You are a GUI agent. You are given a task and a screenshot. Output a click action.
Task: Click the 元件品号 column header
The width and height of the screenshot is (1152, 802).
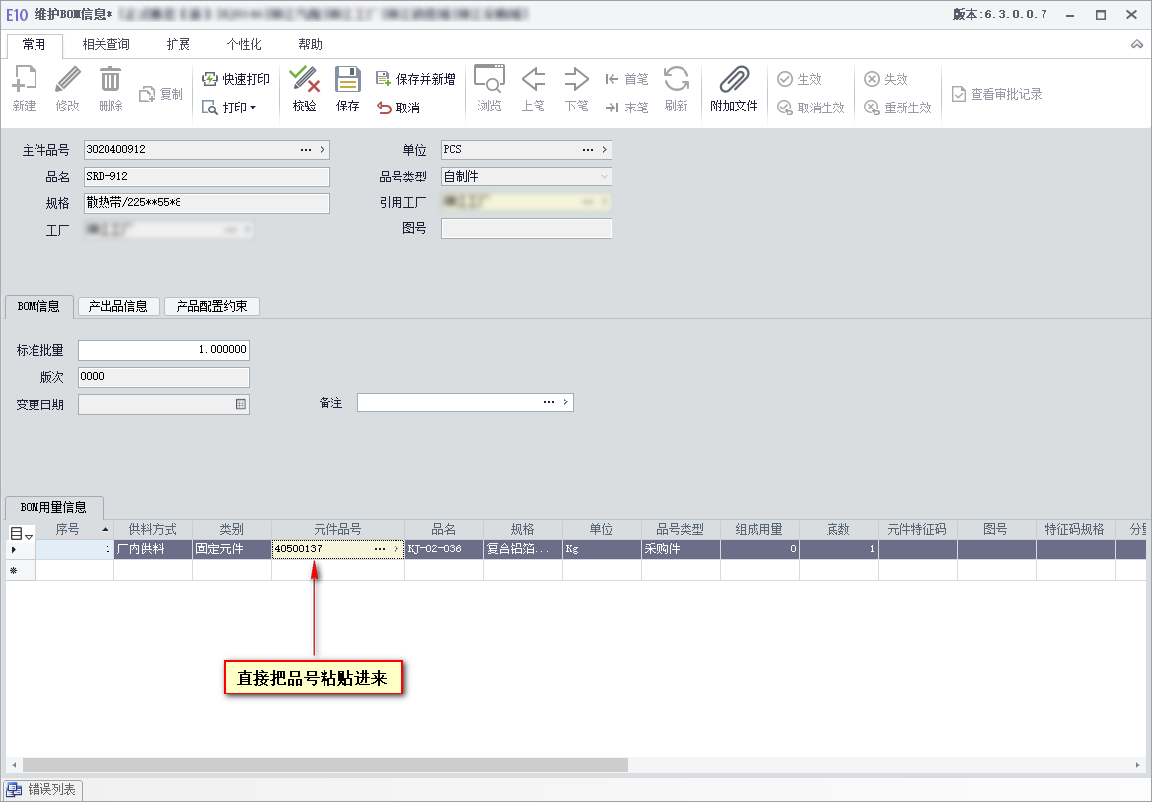pos(338,530)
